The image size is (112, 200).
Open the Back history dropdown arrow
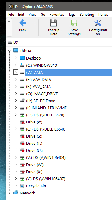35,23
